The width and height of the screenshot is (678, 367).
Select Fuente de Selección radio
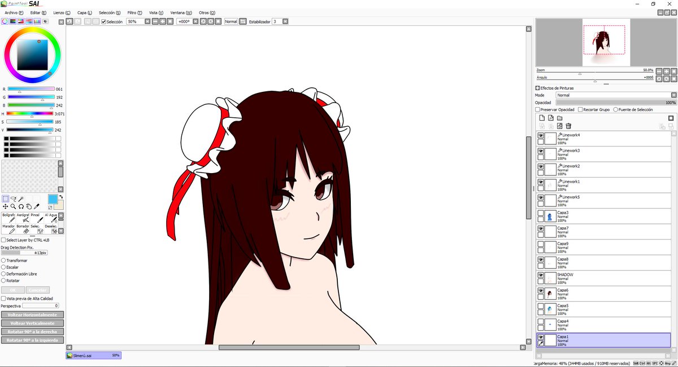[x=616, y=109]
